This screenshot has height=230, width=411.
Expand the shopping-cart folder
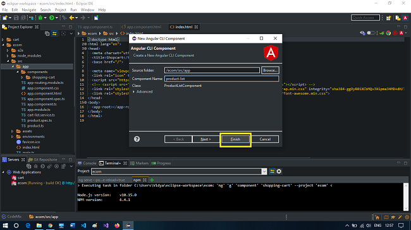coord(22,78)
